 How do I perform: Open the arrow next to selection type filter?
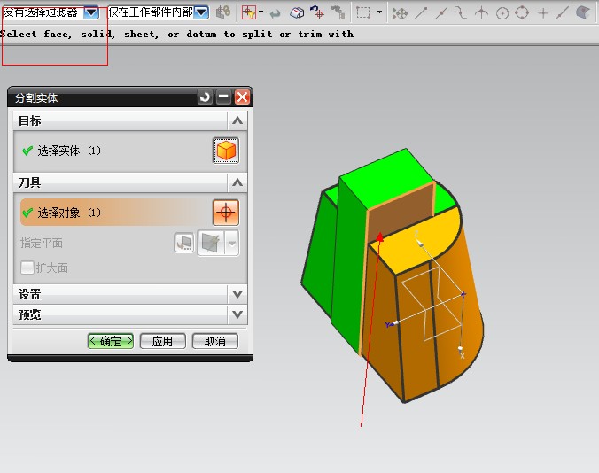(x=261, y=12)
